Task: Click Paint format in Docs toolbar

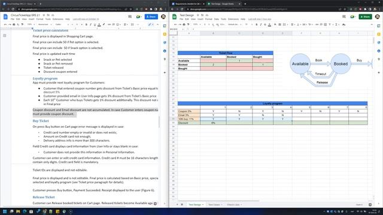Action: click(23, 24)
